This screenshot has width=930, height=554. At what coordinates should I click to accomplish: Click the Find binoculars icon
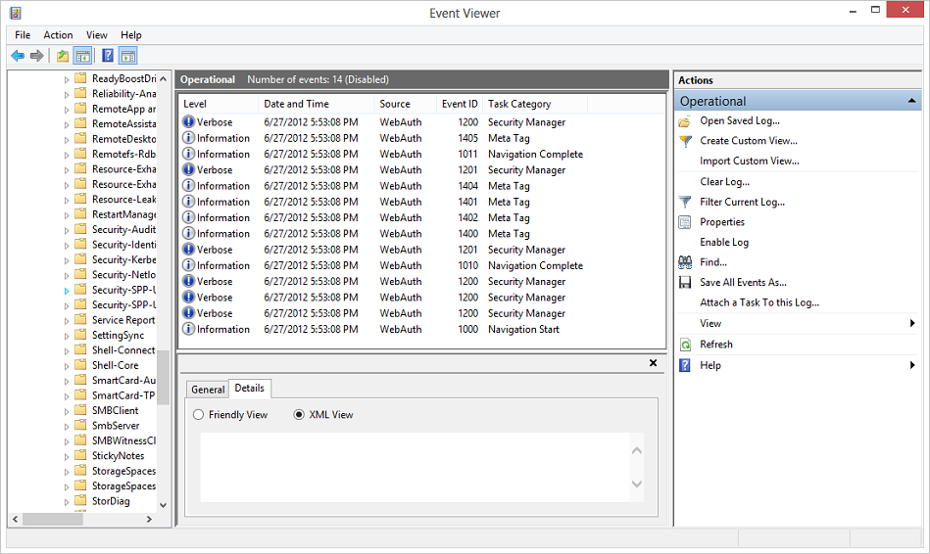point(685,262)
